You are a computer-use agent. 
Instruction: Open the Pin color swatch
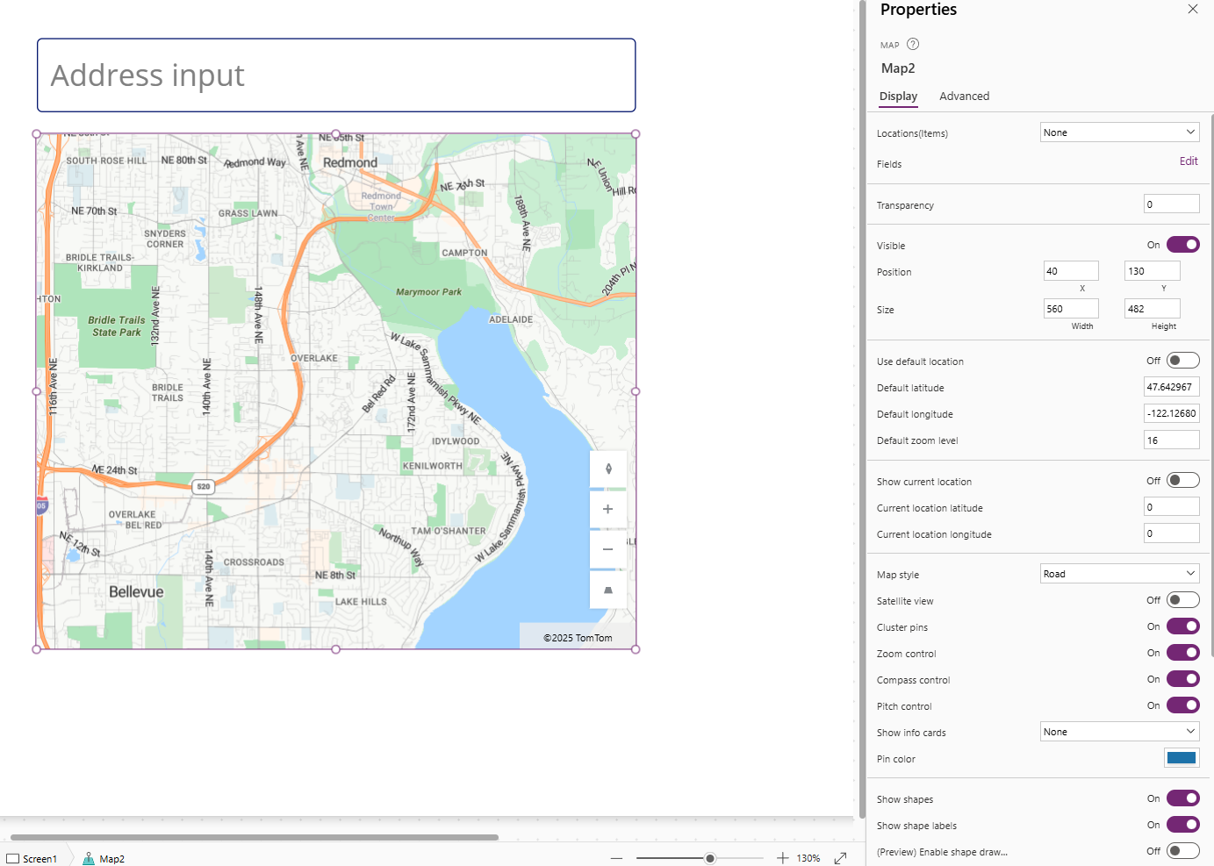(1182, 758)
